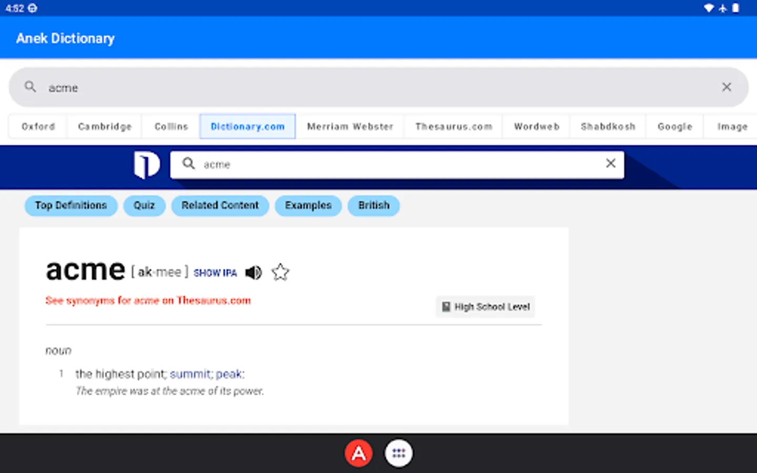
Task: Click the airplane mode status icon
Action: tap(723, 8)
